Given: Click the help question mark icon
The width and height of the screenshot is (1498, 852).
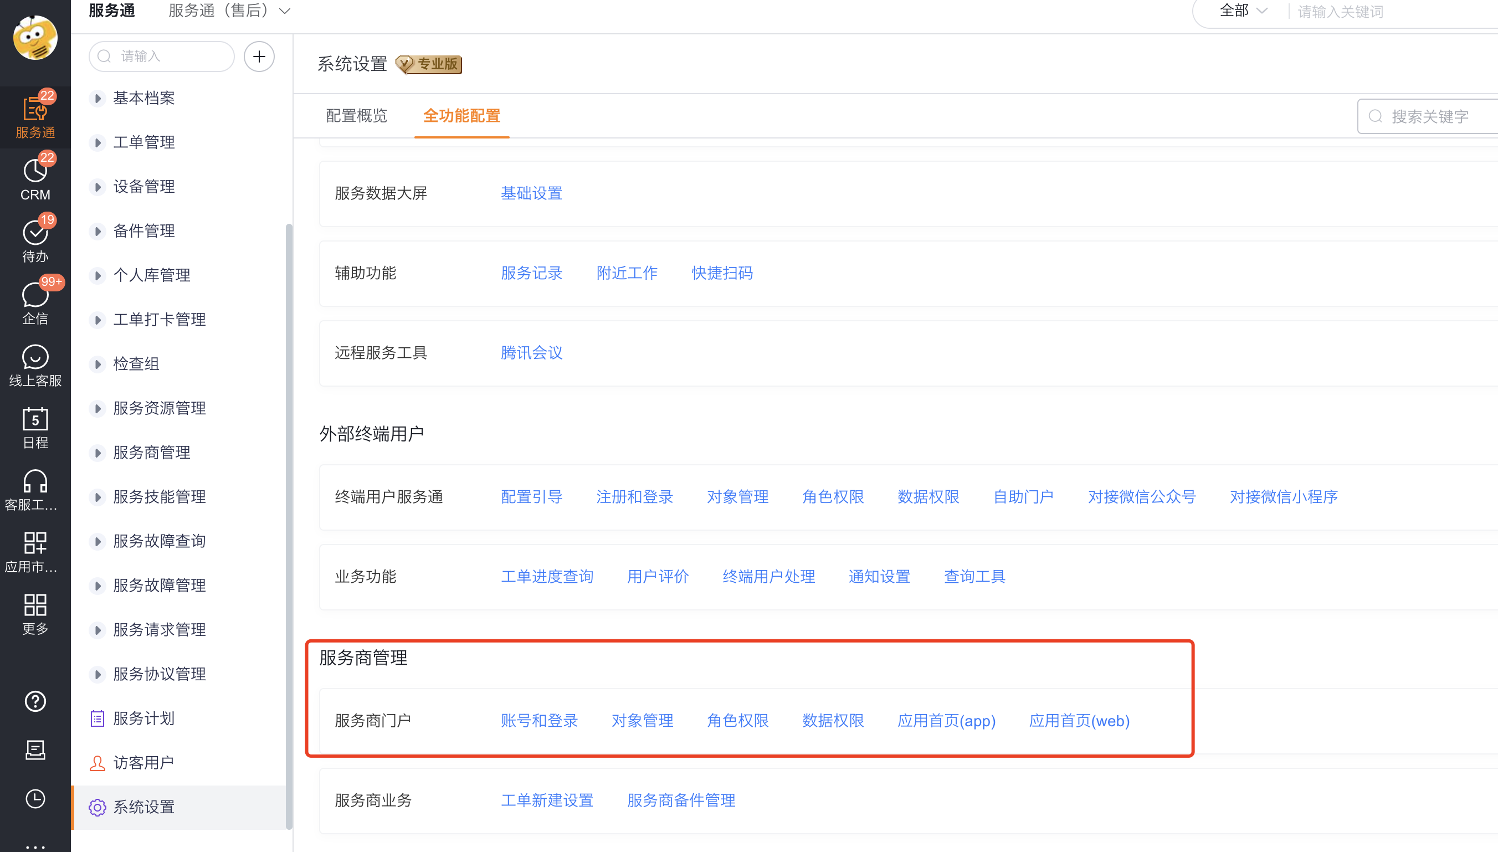Looking at the screenshot, I should pyautogui.click(x=35, y=701).
